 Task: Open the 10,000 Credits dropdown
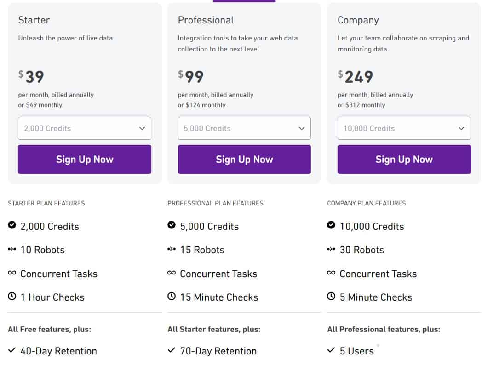404,128
